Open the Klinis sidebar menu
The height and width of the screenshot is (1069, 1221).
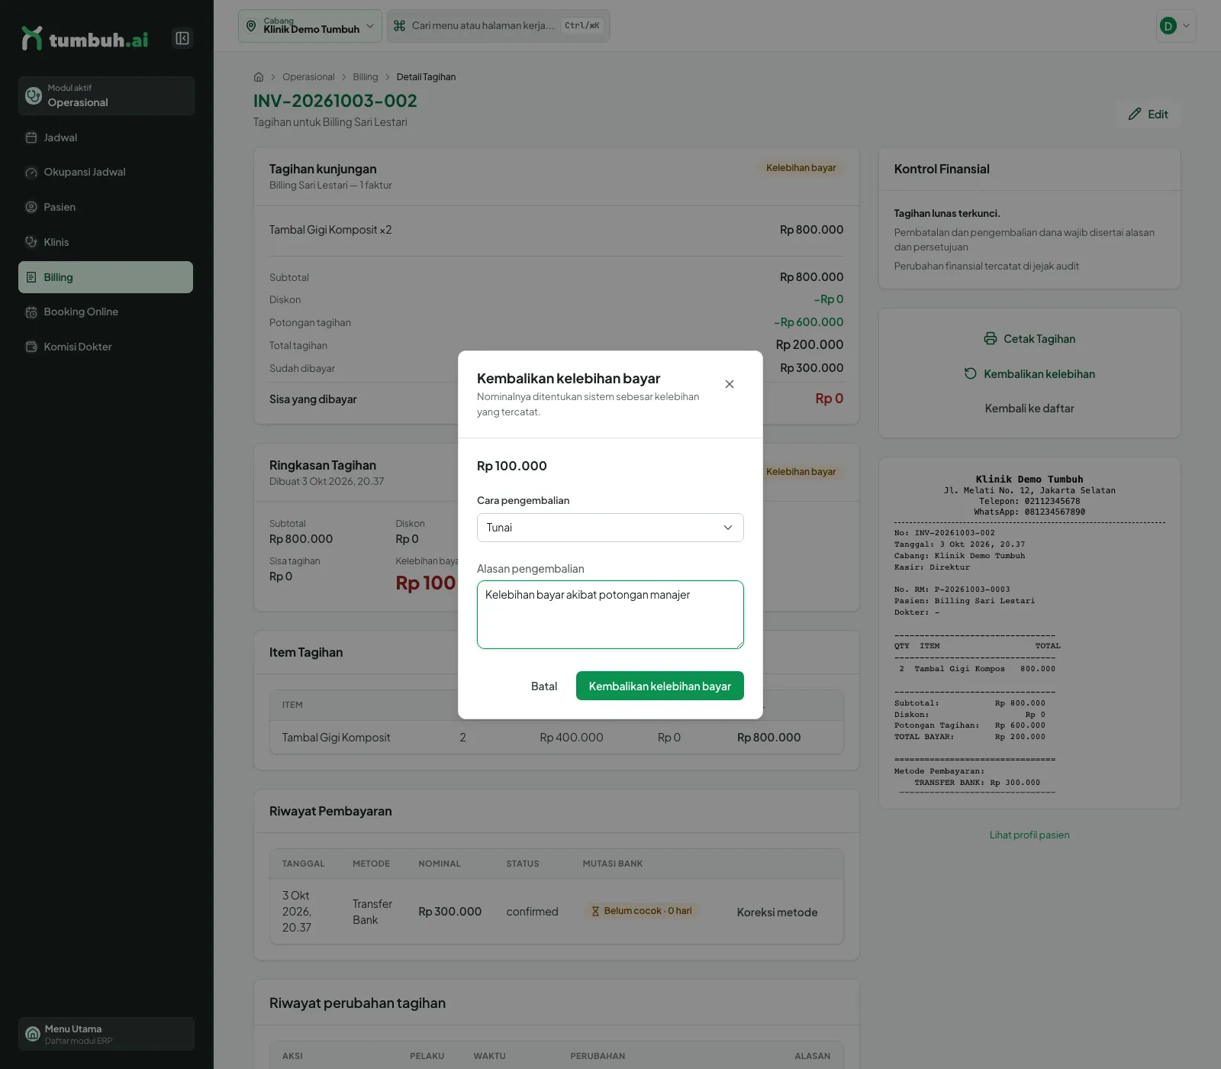click(x=105, y=242)
